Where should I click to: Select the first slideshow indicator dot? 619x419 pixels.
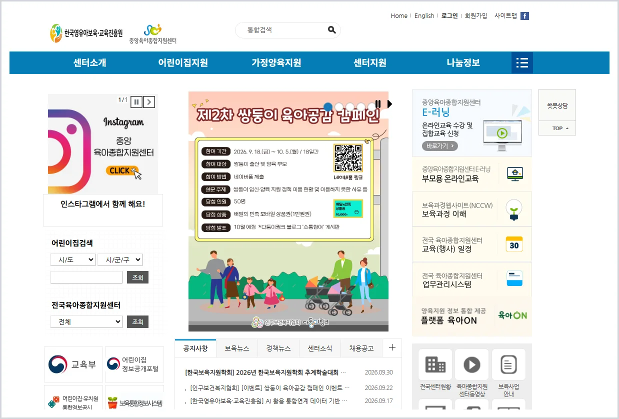(328, 106)
